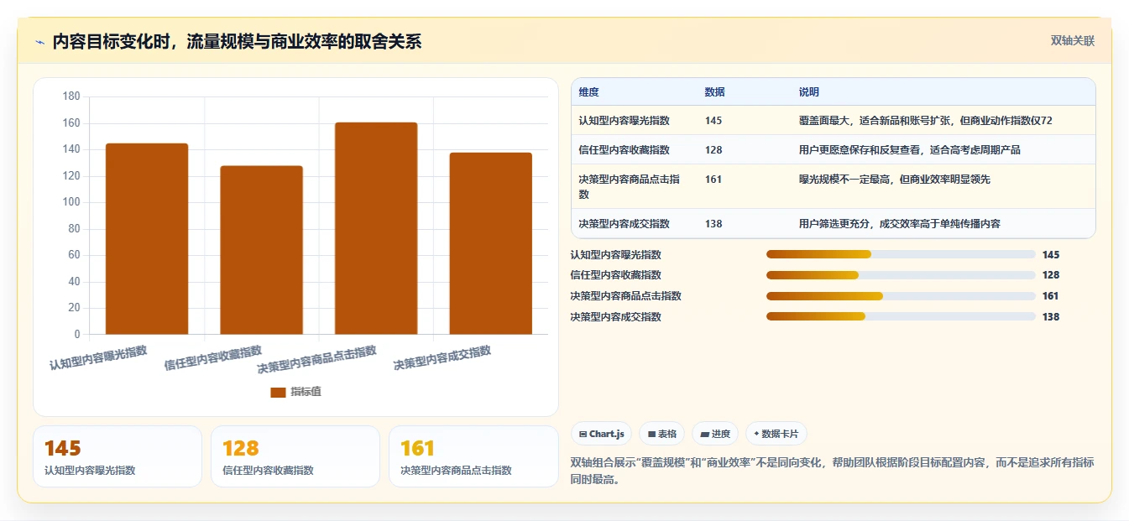The width and height of the screenshot is (1129, 521).
Task: Click the 决策型内容成交指数 progress bar
Action: pyautogui.click(x=901, y=316)
